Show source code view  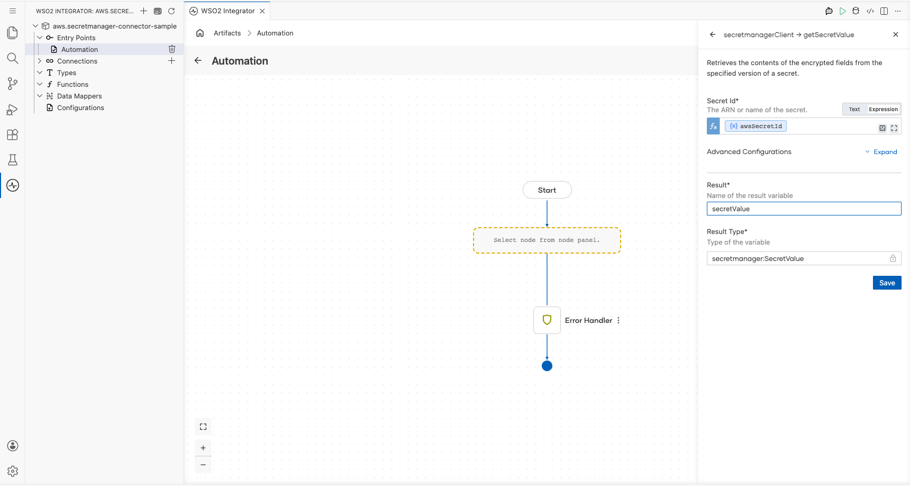pyautogui.click(x=870, y=11)
